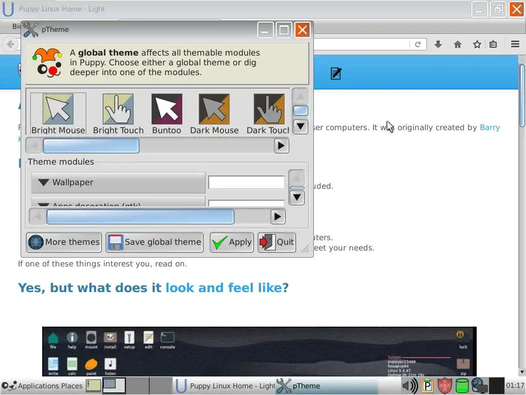Click down arrow of Theme modules scrollbar
Viewport: 526px width, 395px height.
tap(297, 197)
